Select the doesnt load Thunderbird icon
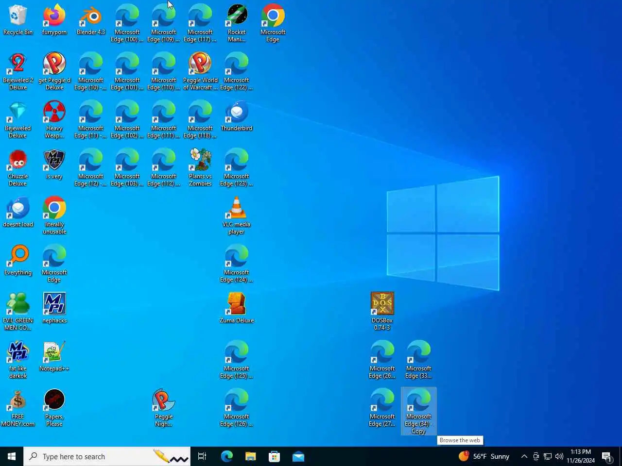 click(18, 212)
